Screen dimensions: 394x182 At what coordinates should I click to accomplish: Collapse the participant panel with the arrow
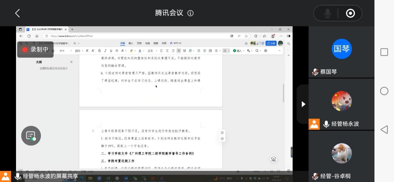tap(303, 104)
